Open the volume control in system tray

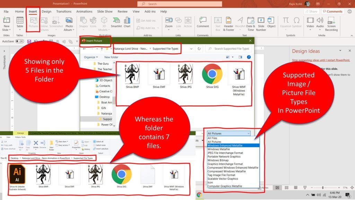click(319, 195)
